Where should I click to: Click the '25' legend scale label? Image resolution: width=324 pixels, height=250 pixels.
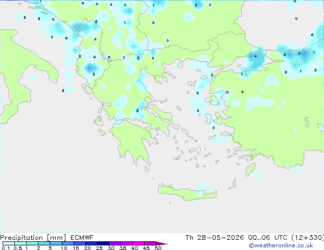tap(99, 248)
